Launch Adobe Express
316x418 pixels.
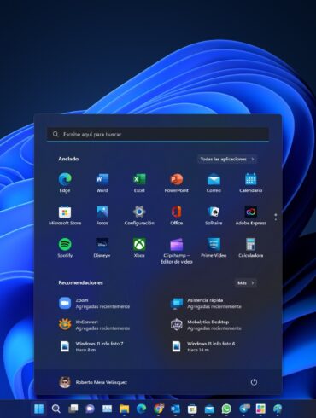pyautogui.click(x=251, y=215)
